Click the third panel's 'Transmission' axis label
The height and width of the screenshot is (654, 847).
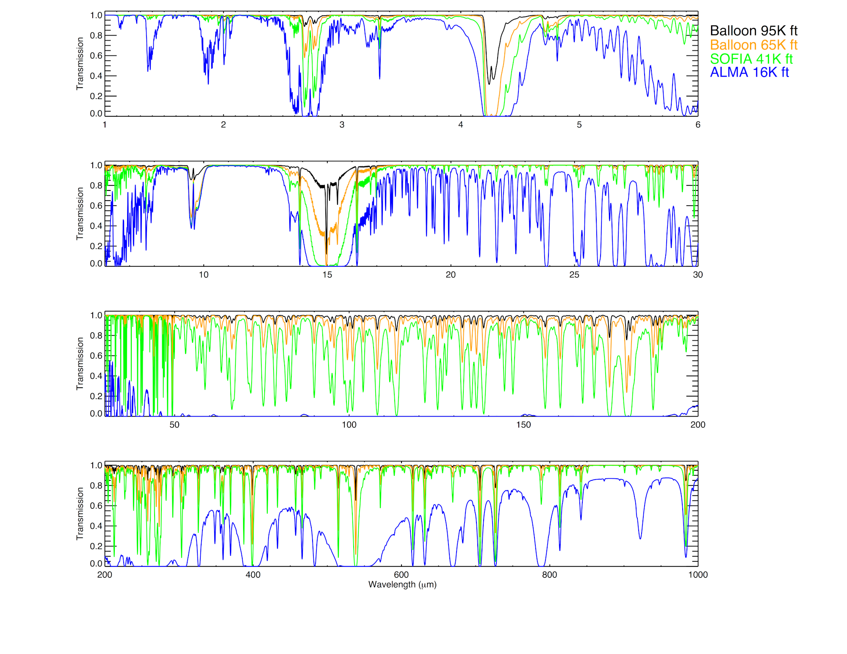click(x=80, y=364)
